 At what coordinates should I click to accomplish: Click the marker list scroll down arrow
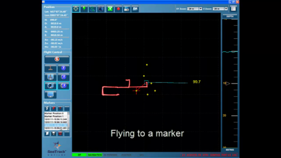point(68,128)
